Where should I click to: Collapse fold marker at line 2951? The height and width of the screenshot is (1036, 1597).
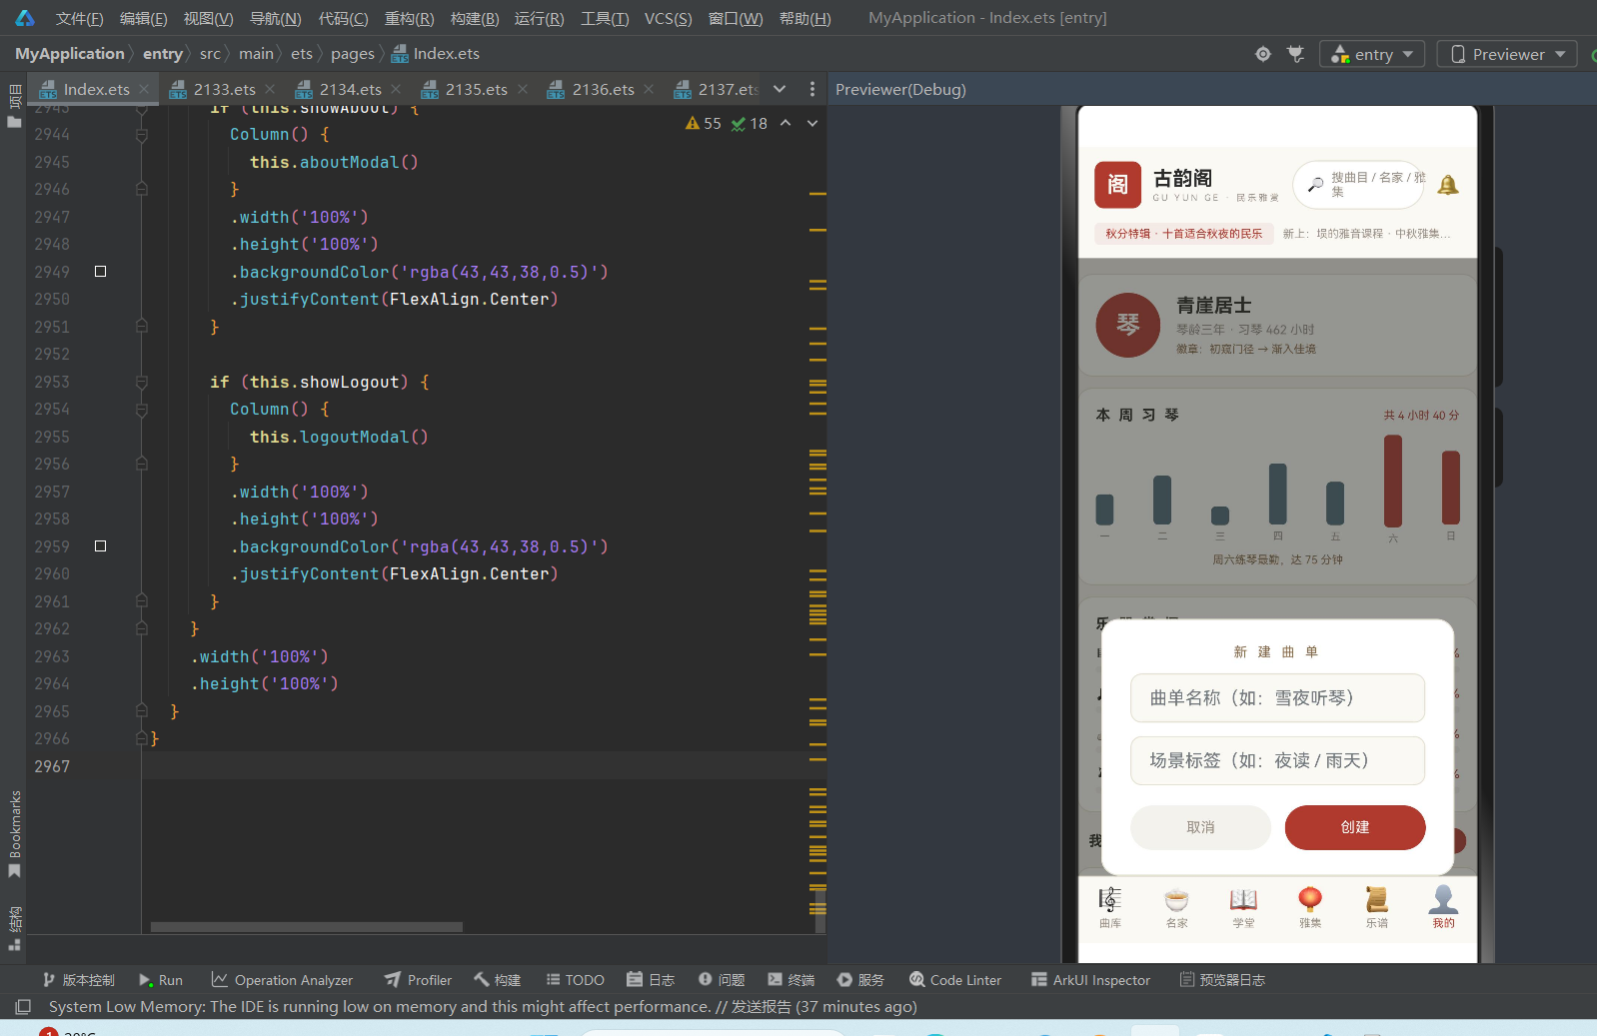pyautogui.click(x=142, y=327)
